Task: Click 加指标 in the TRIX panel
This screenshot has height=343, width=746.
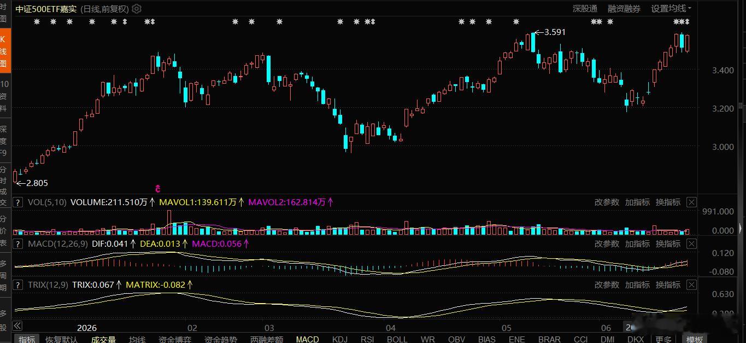Action: (637, 284)
